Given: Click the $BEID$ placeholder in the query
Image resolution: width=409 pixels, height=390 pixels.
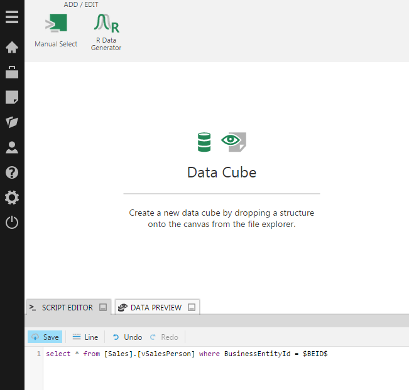Looking at the screenshot, I should click(315, 354).
